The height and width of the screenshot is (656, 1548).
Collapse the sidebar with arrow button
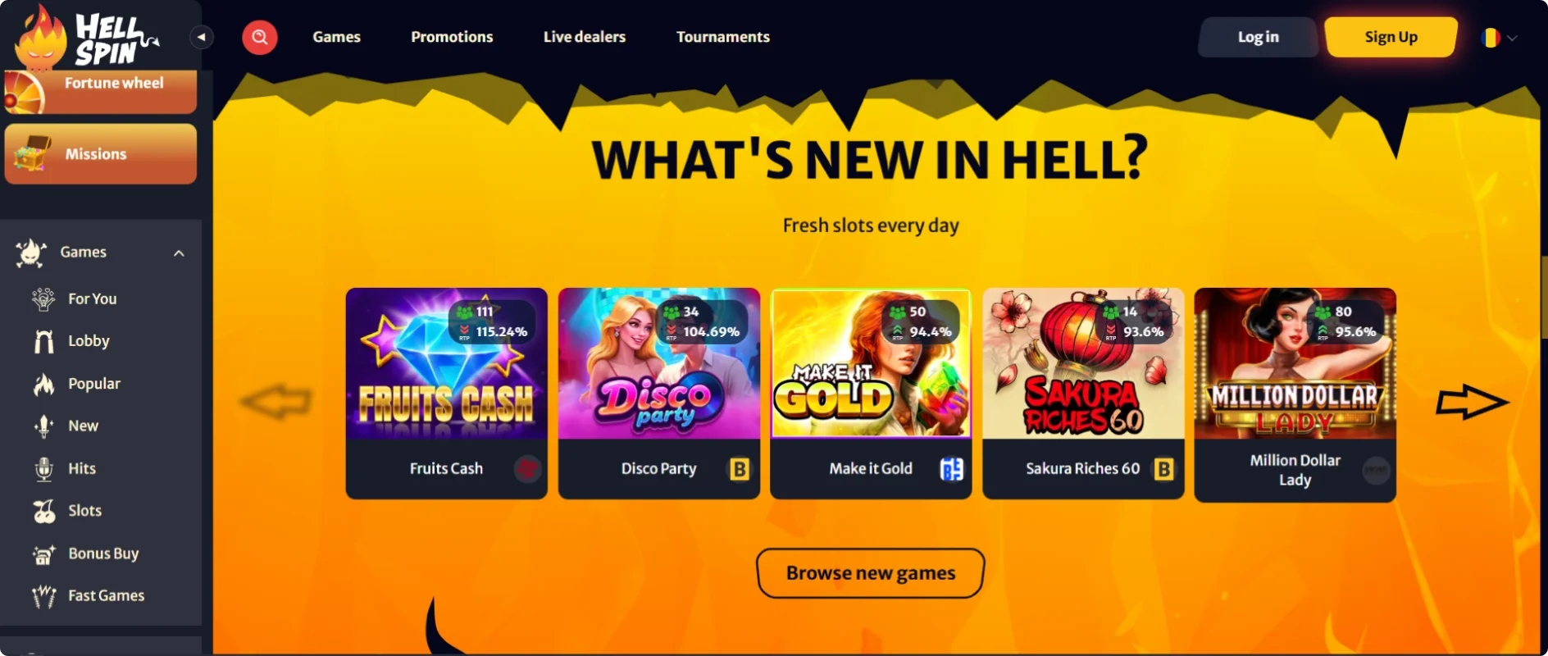[x=202, y=37]
